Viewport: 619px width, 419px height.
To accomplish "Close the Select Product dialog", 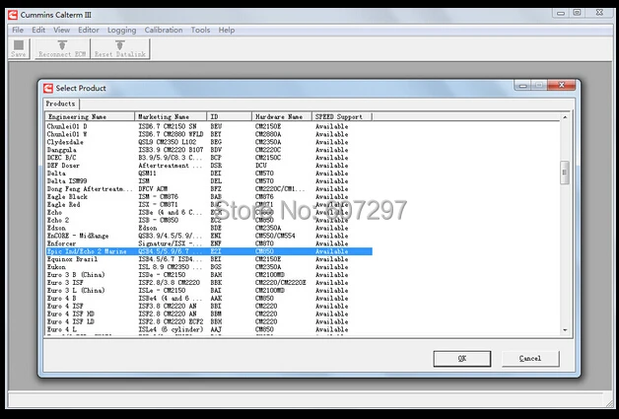I will pyautogui.click(x=562, y=85).
